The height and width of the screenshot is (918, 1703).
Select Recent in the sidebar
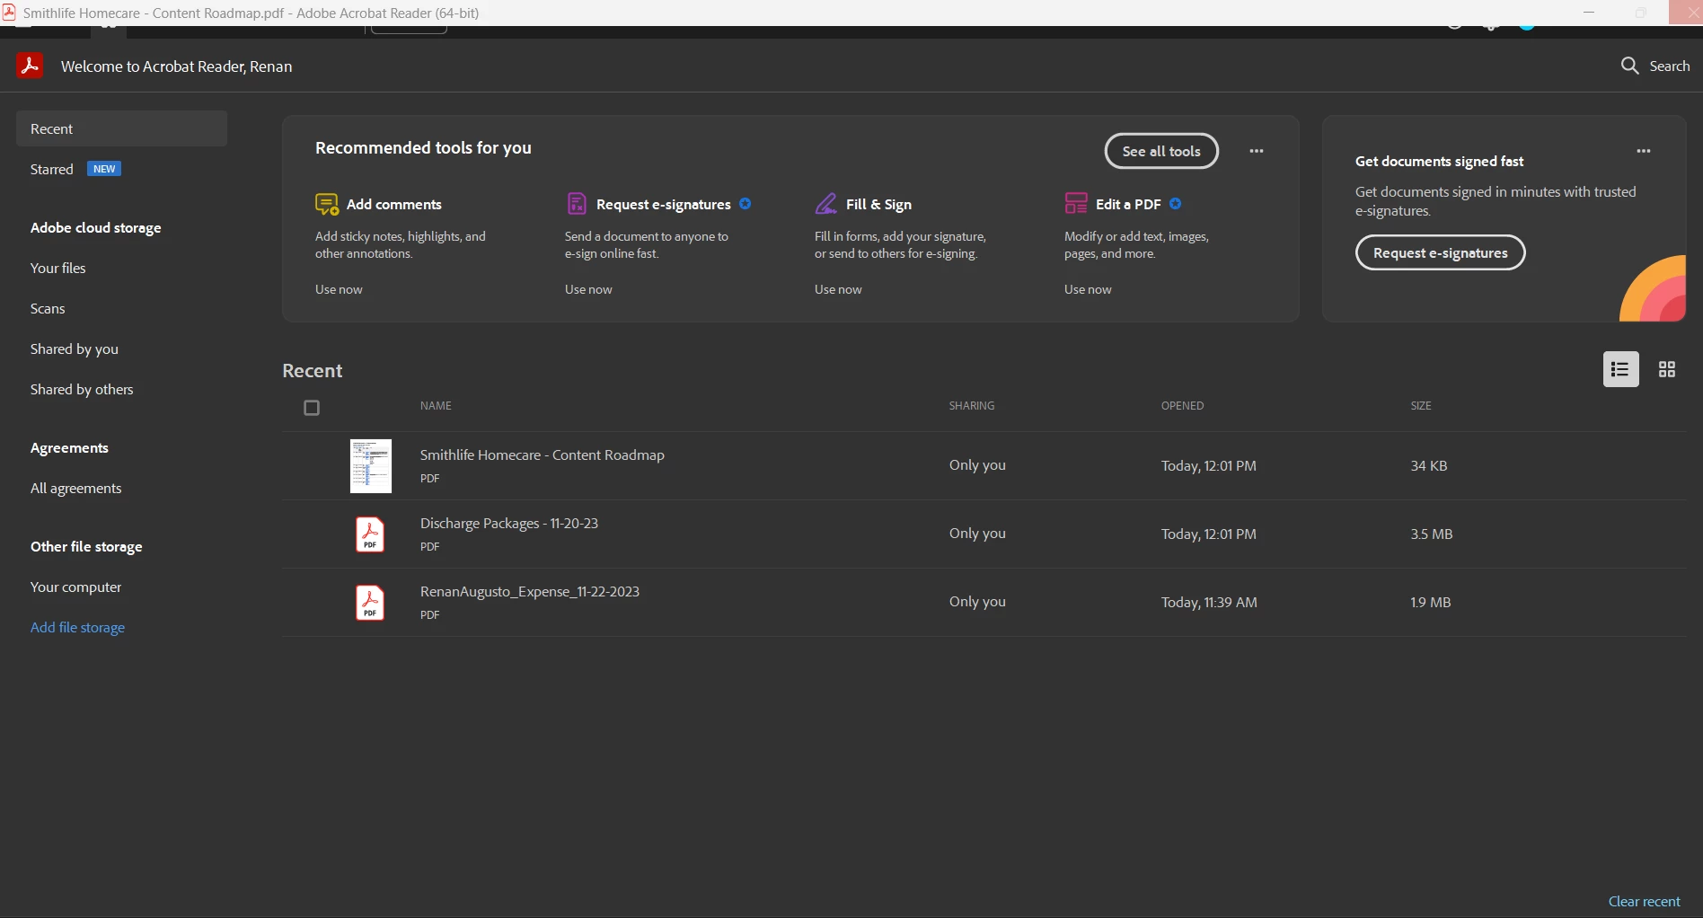pyautogui.click(x=121, y=128)
